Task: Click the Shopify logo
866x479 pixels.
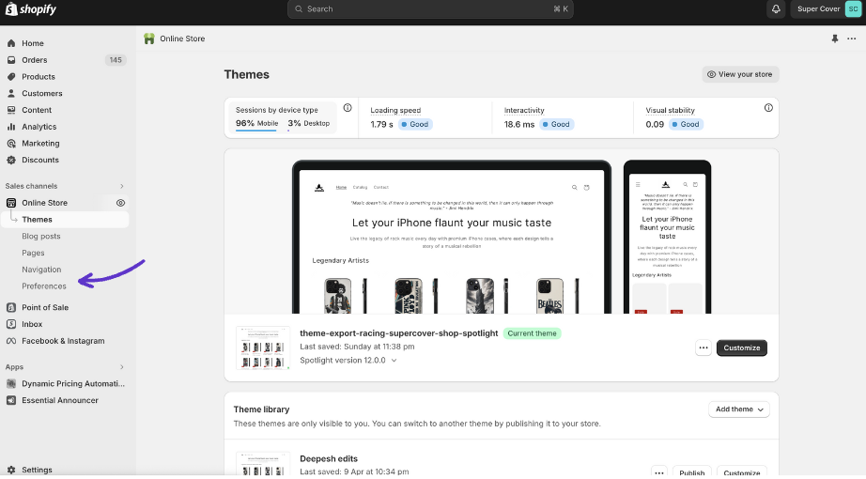Action: (30, 8)
